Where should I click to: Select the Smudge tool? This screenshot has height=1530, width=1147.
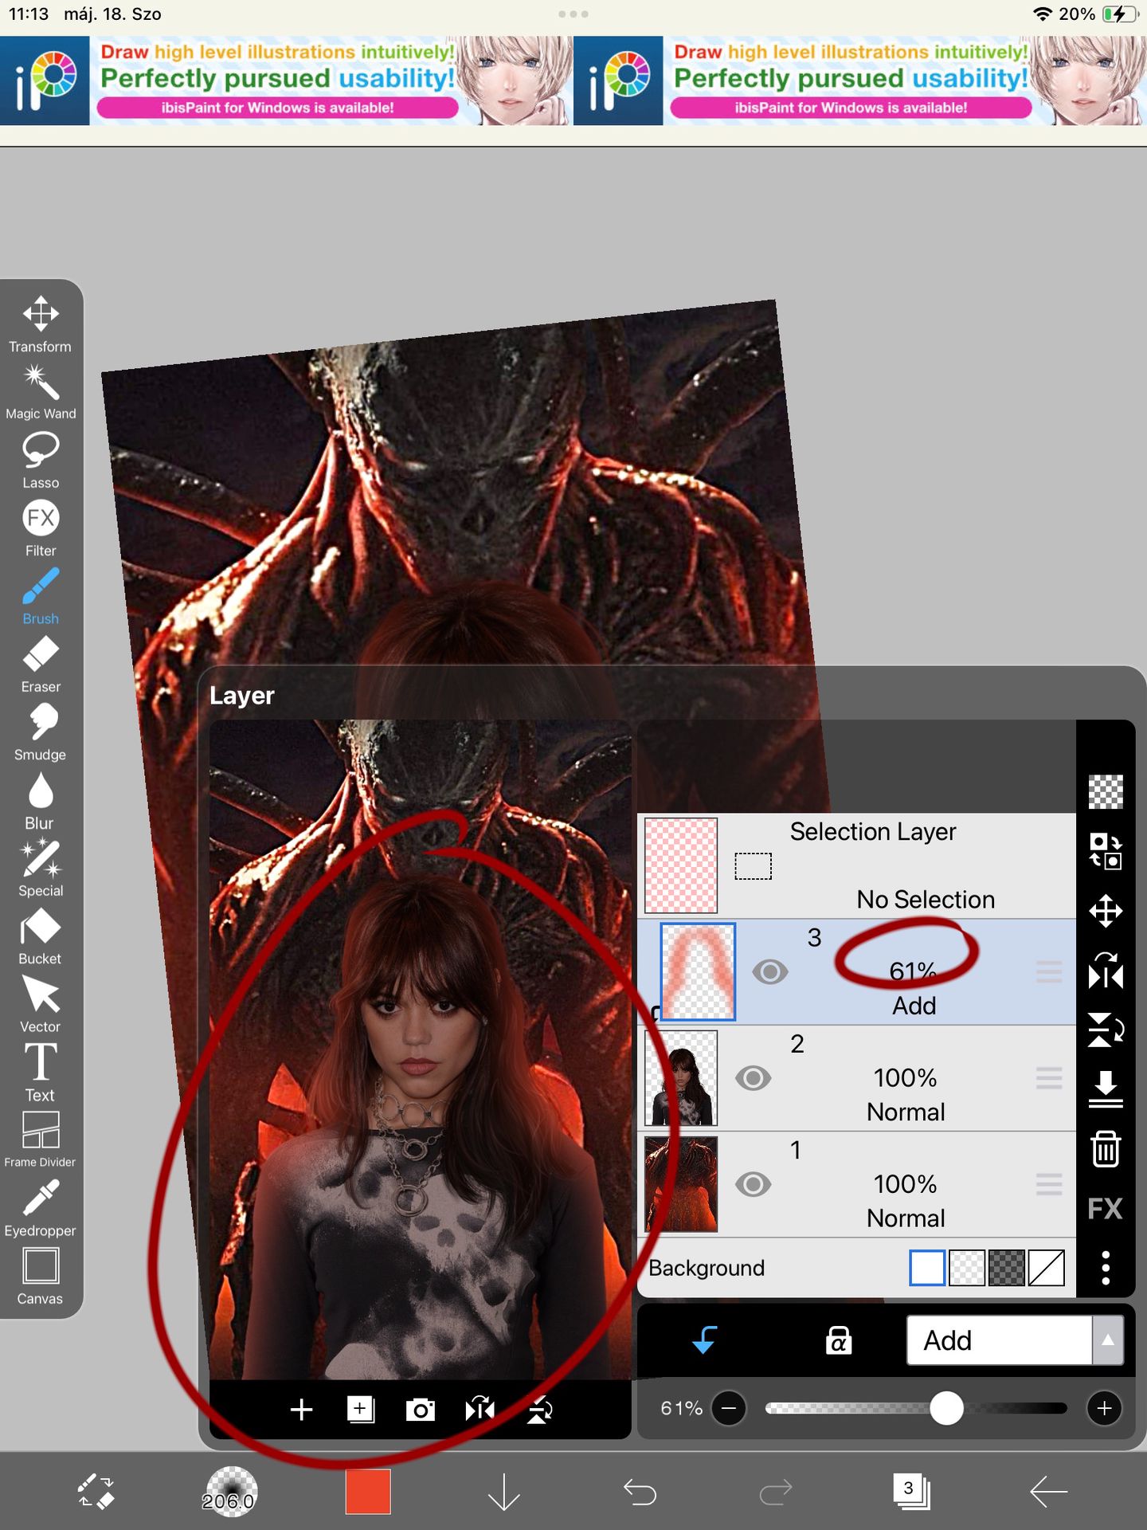coord(41,732)
